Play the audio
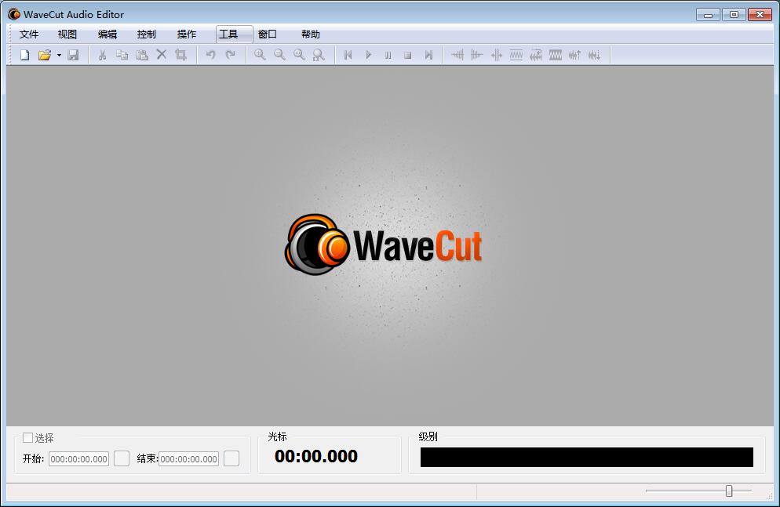The height and width of the screenshot is (507, 780). 368,55
